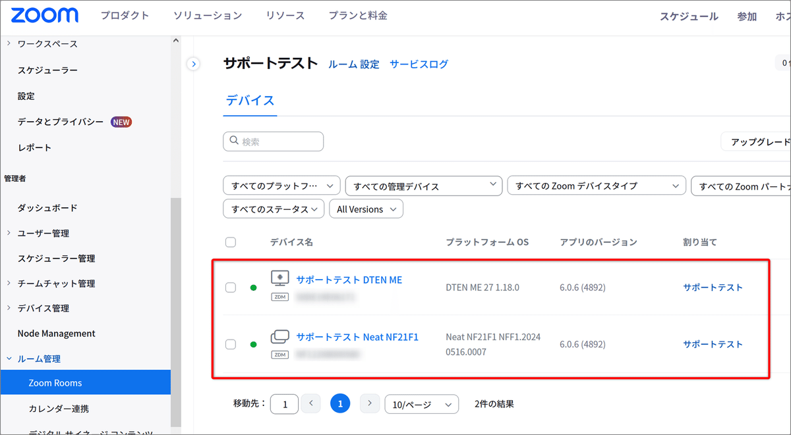Click the デバイス名 column header

click(x=291, y=242)
